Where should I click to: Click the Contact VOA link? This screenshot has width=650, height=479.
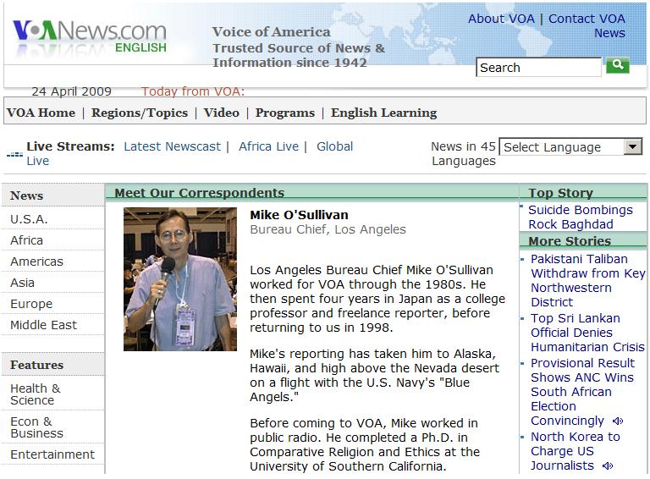[x=587, y=19]
